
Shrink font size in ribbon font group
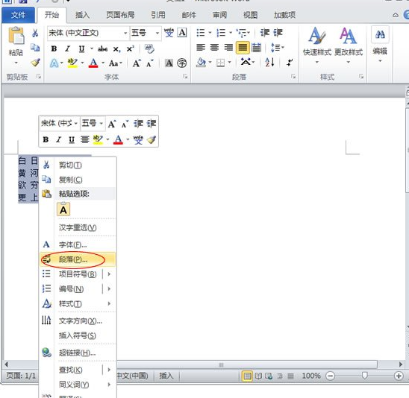pos(150,63)
